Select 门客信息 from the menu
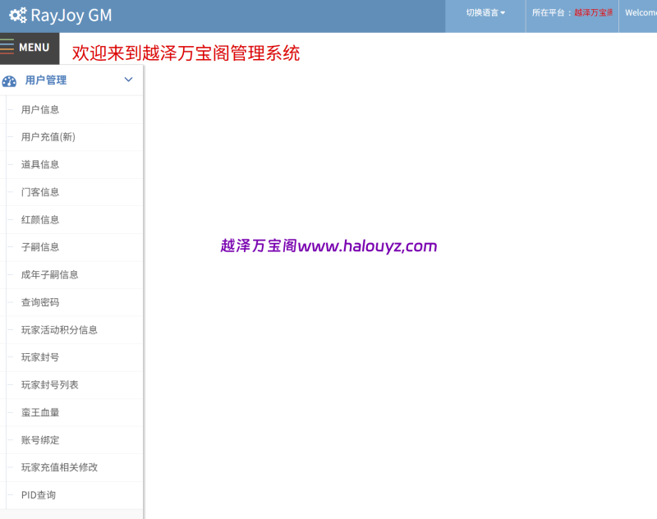This screenshot has width=657, height=519. coord(40,191)
